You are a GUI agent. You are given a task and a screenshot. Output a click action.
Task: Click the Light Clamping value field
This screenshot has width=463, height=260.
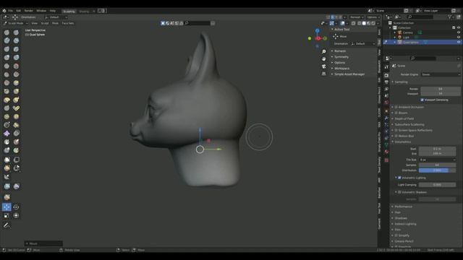(437, 185)
